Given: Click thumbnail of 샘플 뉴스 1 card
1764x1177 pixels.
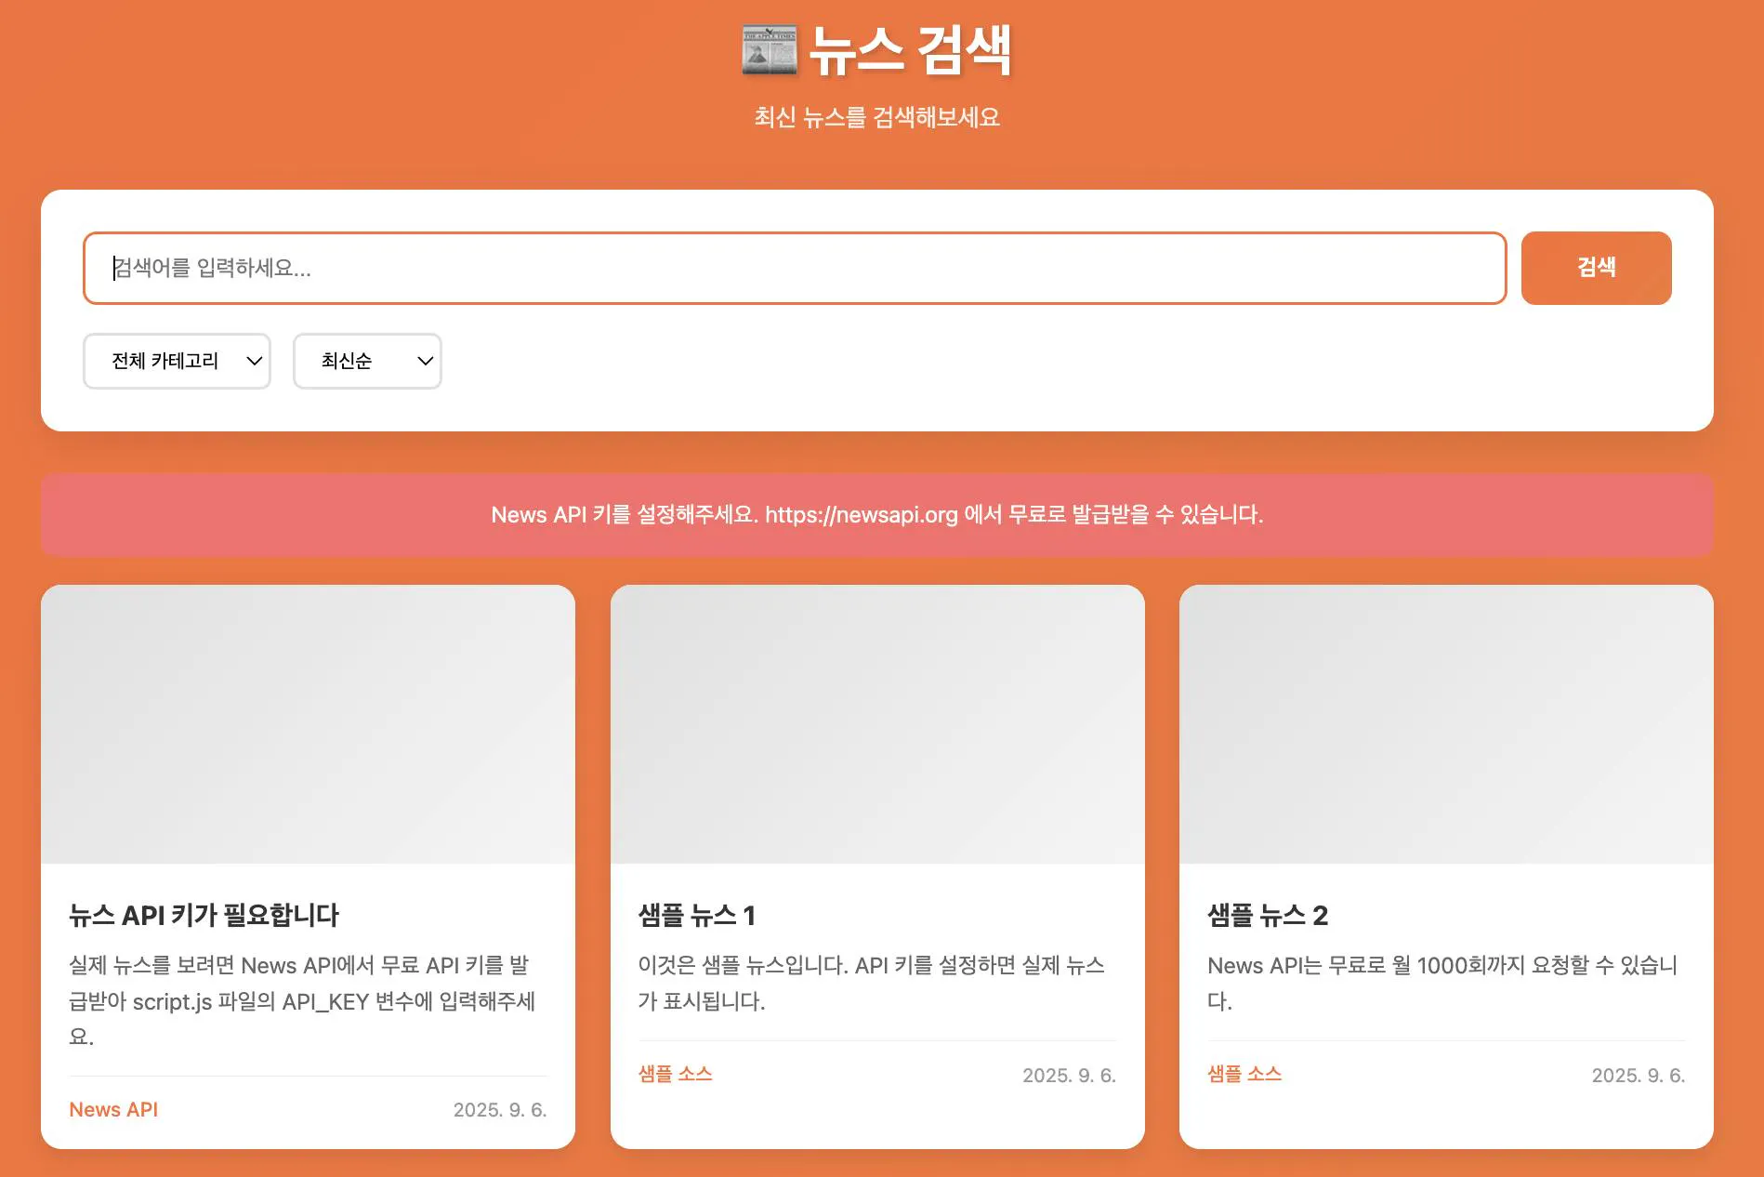Looking at the screenshot, I should (x=877, y=724).
